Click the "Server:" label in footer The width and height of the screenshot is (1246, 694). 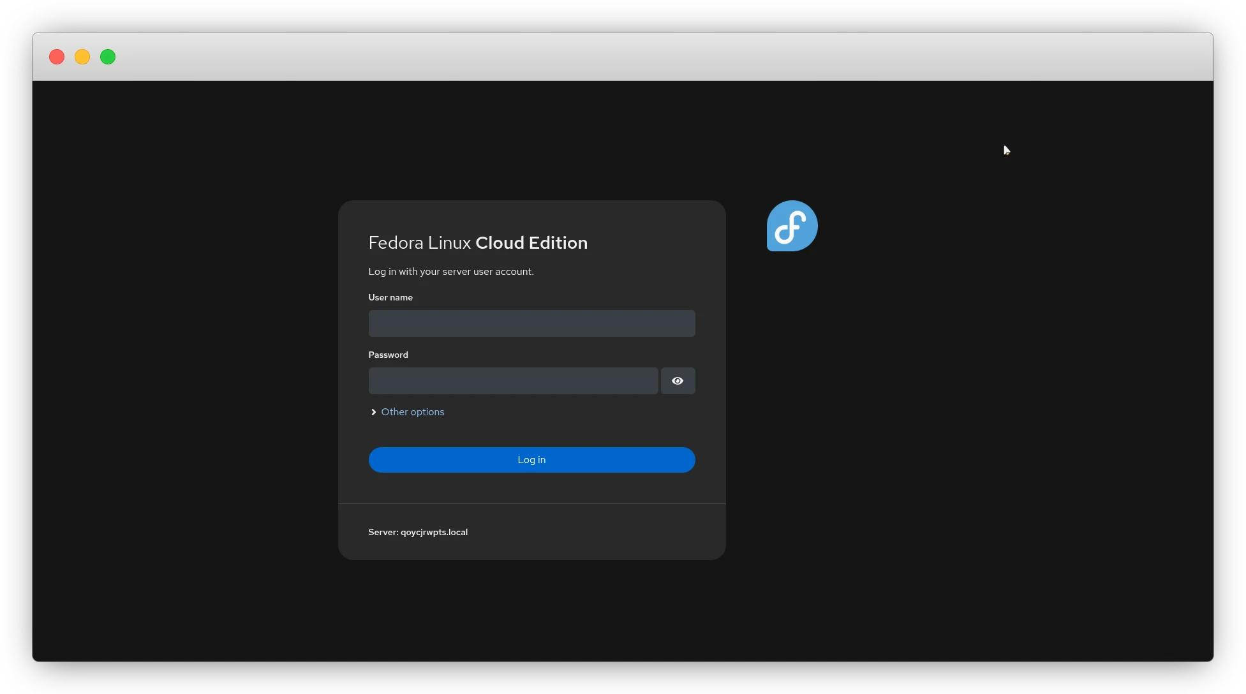click(383, 532)
